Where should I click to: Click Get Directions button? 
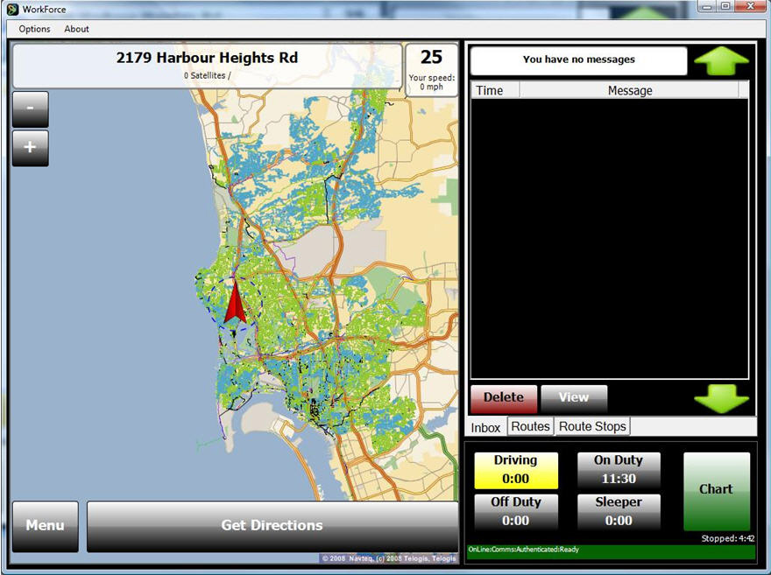272,526
